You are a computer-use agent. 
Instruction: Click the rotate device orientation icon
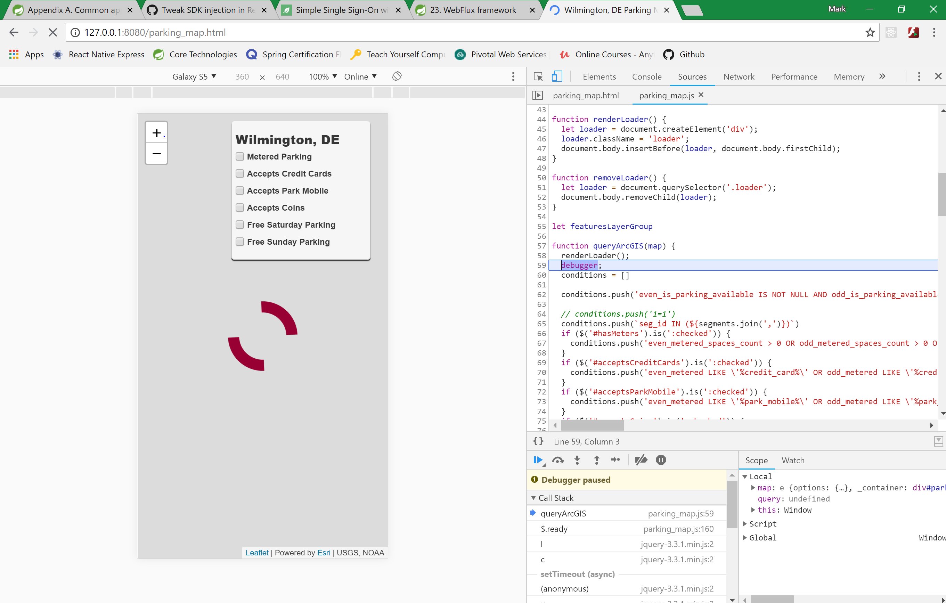click(x=397, y=76)
